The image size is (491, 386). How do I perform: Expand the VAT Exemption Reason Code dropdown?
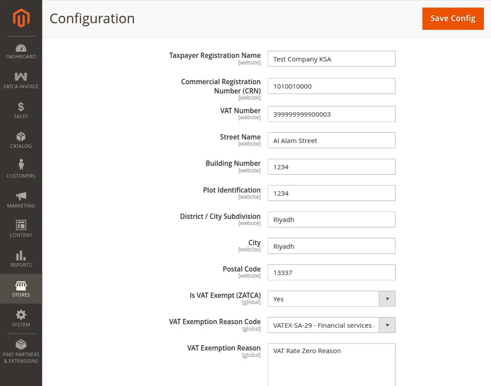(x=387, y=325)
